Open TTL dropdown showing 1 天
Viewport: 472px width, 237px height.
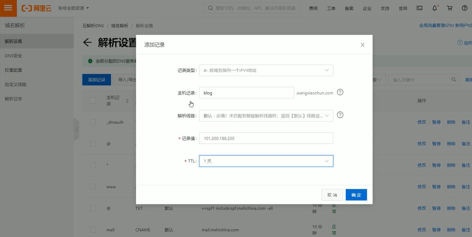[266, 161]
